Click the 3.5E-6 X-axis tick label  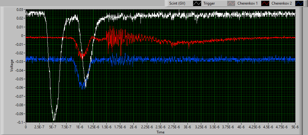point(214,127)
